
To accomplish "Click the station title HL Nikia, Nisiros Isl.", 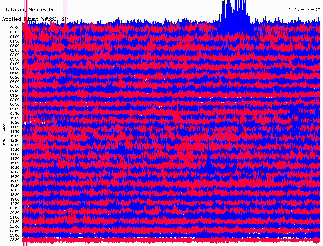I will pos(29,9).
